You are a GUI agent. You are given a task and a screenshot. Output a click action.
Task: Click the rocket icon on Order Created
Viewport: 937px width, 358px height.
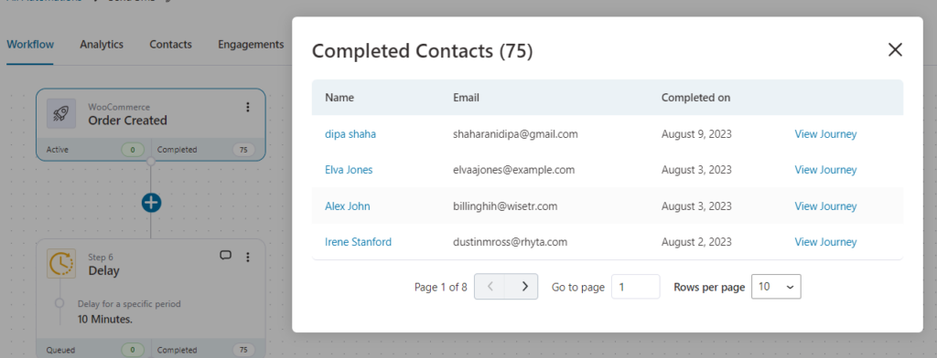pos(61,113)
